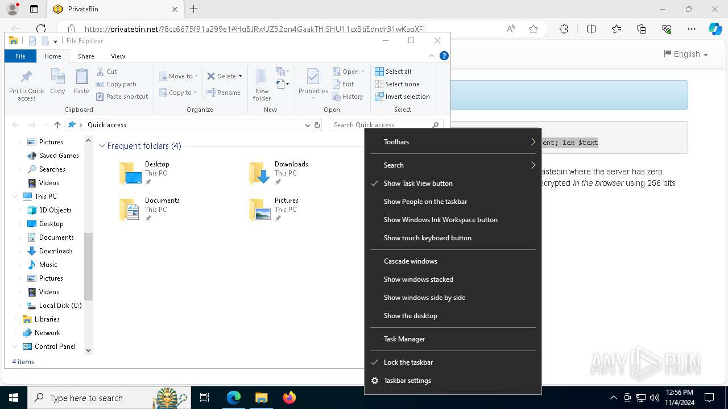728x409 pixels.
Task: Create a New folder from ribbon
Action: click(x=262, y=85)
